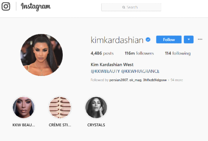Click the 4,486 posts count
208x141 pixels.
[x=102, y=53]
